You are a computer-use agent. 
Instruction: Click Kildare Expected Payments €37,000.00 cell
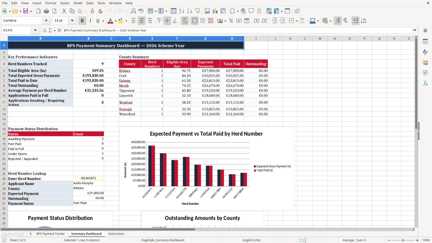(x=206, y=71)
